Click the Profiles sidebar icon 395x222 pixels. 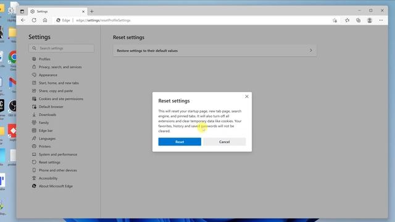click(x=34, y=59)
